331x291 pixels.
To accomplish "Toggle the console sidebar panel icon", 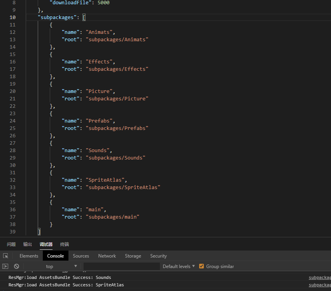I will (x=5, y=266).
